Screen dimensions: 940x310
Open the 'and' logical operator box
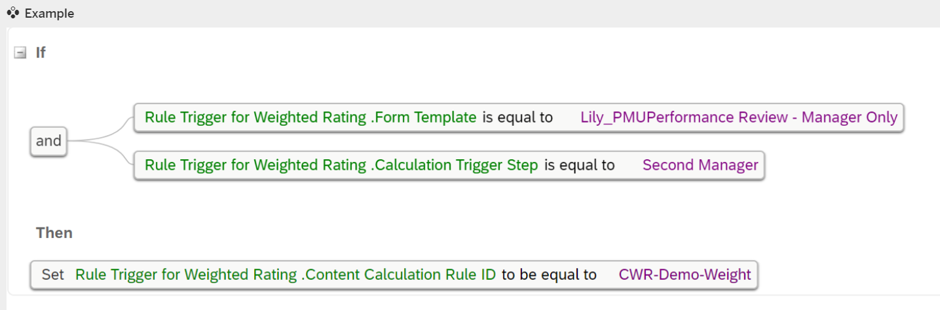coord(48,141)
